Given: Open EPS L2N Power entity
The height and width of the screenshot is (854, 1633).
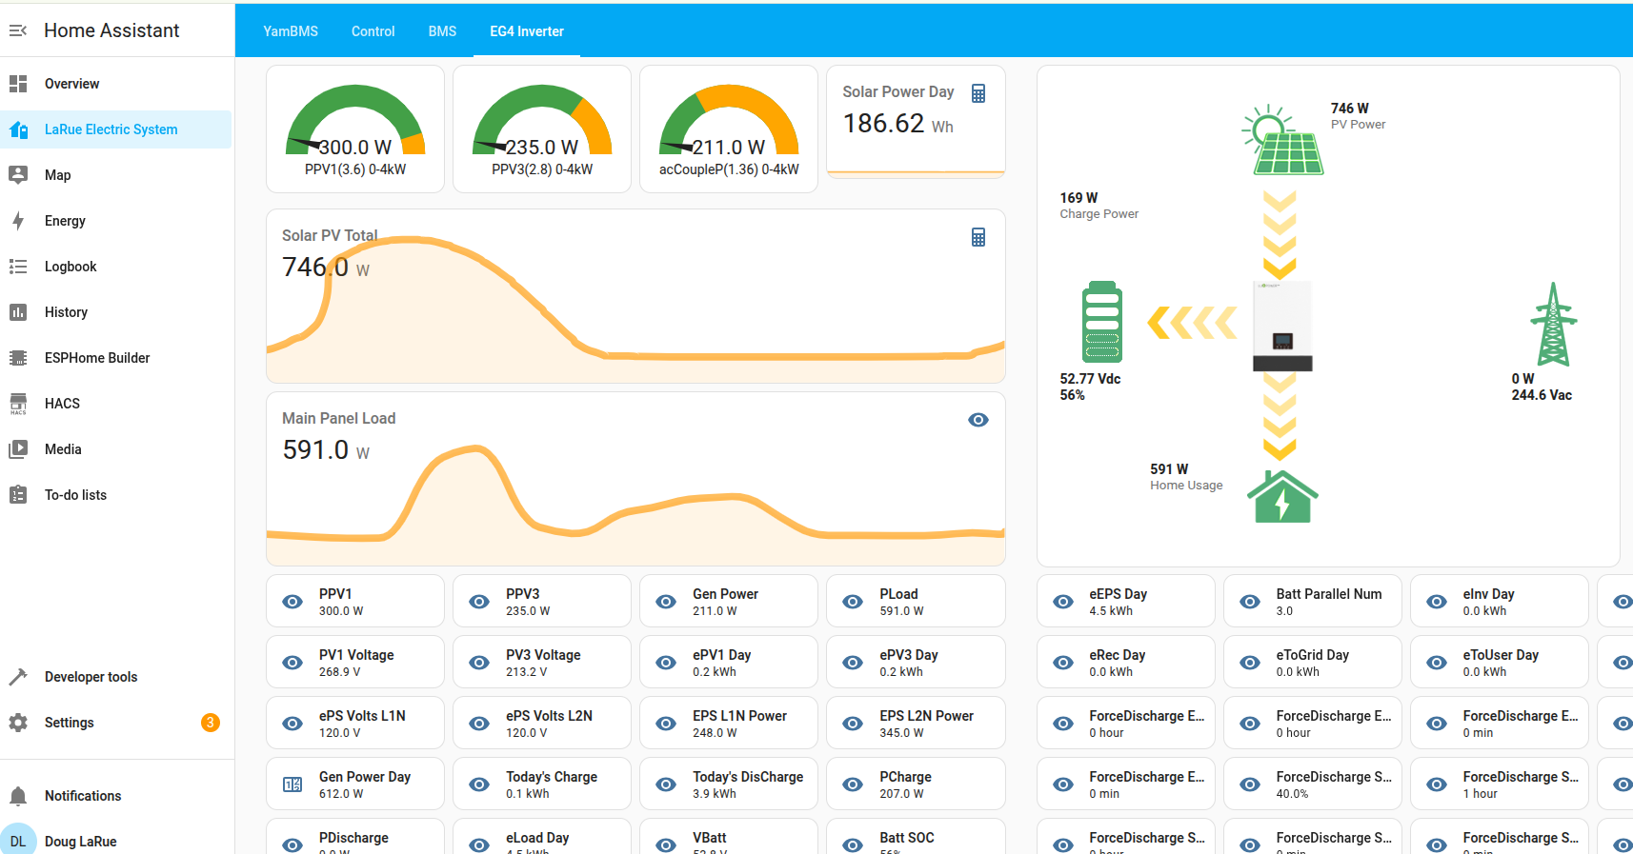Looking at the screenshot, I should click(x=916, y=723).
